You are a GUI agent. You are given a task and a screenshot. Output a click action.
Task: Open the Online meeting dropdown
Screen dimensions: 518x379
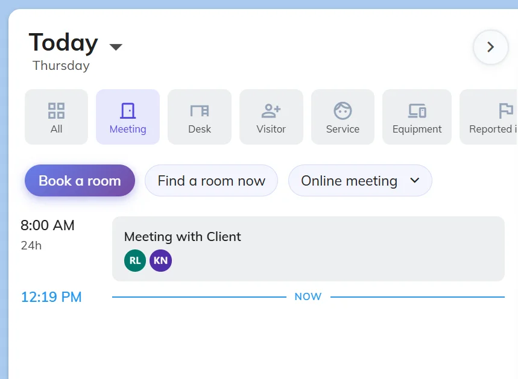click(x=360, y=181)
